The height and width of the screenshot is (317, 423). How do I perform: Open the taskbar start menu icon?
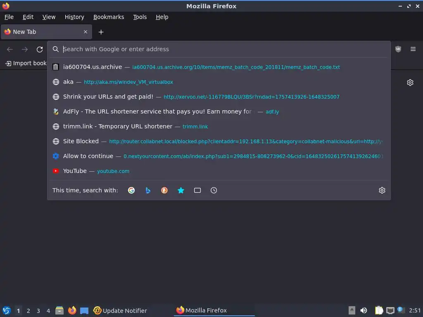click(7, 310)
